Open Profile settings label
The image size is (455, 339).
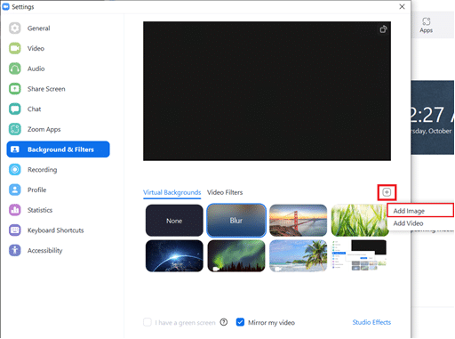(x=37, y=190)
